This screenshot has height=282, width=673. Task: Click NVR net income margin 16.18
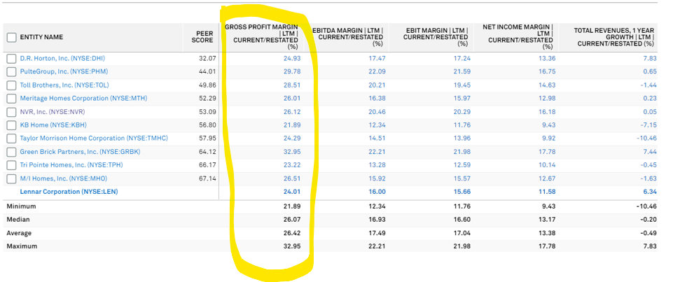tap(547, 111)
